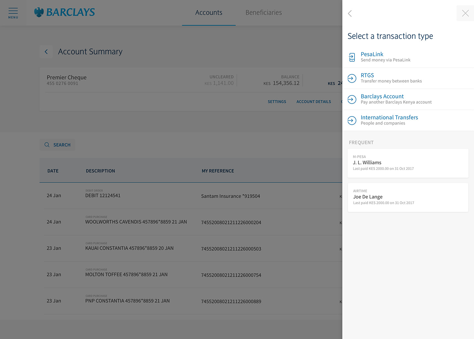
Task: Click the Account Summary title
Action: 90,52
